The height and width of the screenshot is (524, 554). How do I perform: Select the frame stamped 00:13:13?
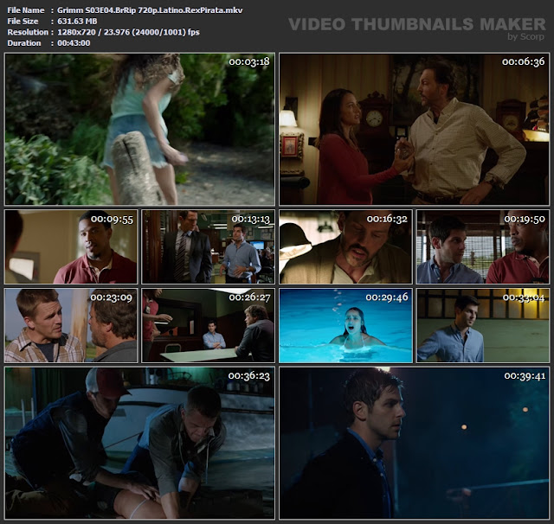[208, 246]
